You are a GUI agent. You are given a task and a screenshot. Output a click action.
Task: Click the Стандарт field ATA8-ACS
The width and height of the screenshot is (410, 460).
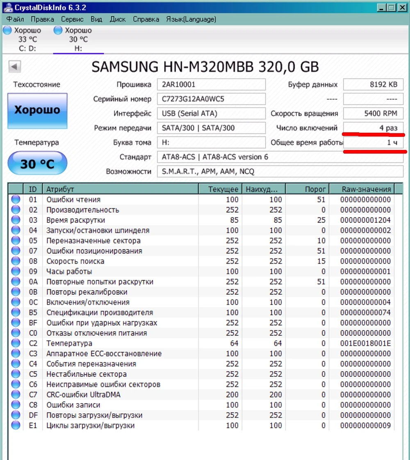(x=280, y=157)
